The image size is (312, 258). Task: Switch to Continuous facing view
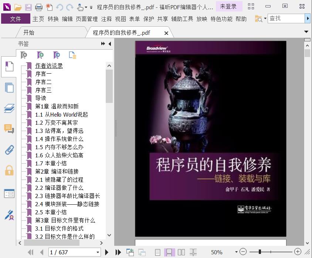click(193, 252)
